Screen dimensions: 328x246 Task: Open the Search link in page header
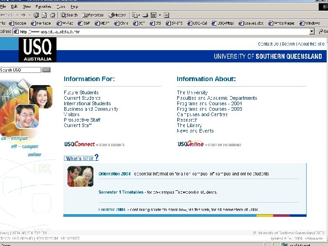tap(288, 44)
